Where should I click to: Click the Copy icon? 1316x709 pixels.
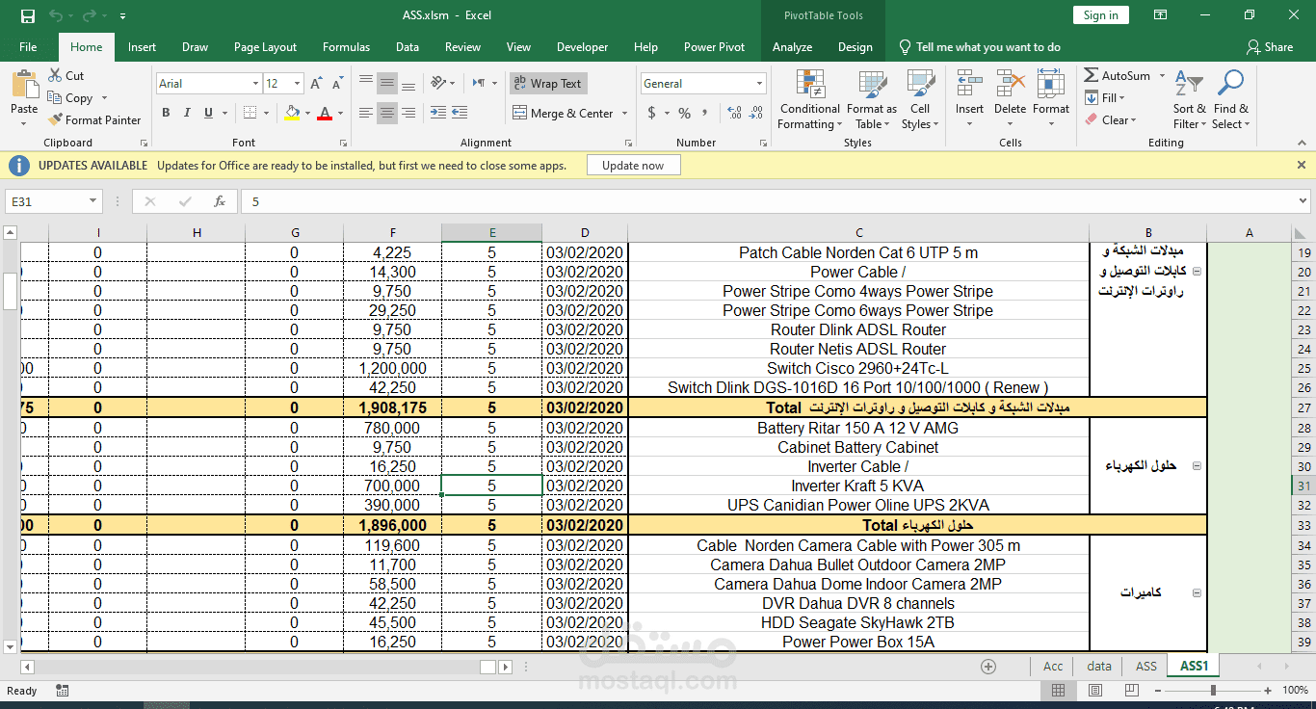(x=56, y=97)
